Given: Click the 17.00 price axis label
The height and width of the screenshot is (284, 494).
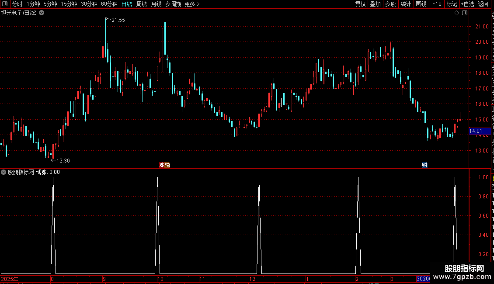Looking at the screenshot, I should point(482,88).
